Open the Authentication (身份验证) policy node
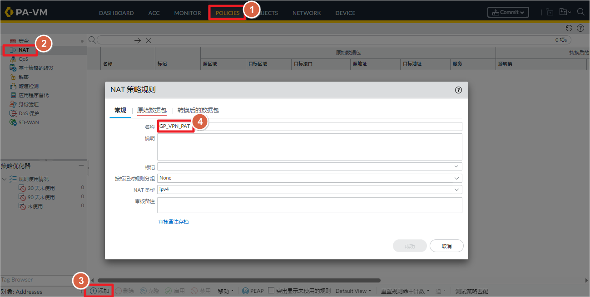Viewport: 590px width, 297px height. [x=28, y=104]
